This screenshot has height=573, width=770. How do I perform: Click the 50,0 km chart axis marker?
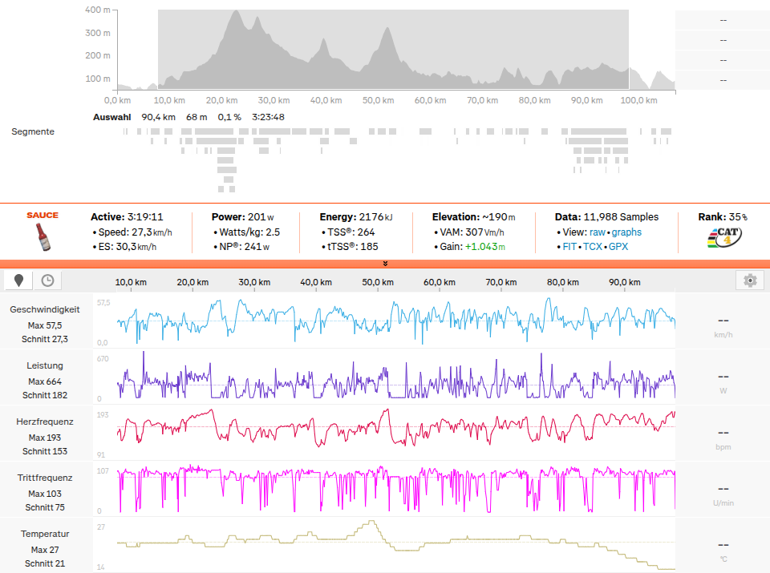tap(378, 283)
